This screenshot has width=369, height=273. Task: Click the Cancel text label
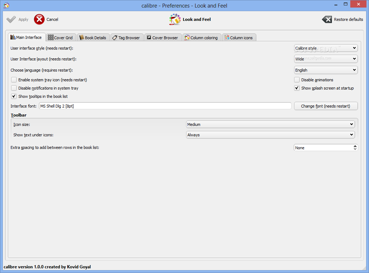pyautogui.click(x=52, y=19)
